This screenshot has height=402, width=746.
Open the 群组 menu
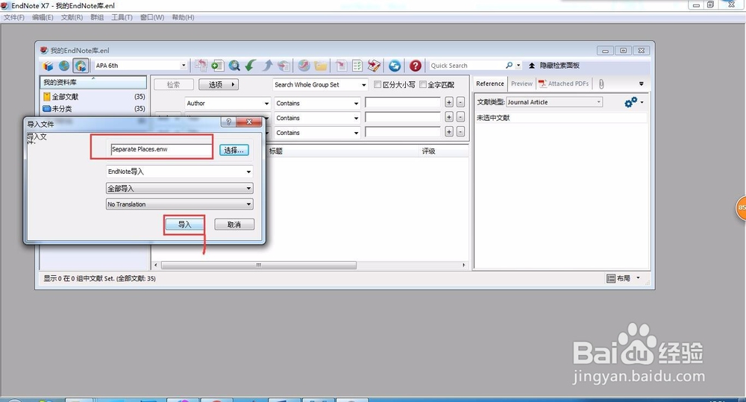click(x=97, y=17)
